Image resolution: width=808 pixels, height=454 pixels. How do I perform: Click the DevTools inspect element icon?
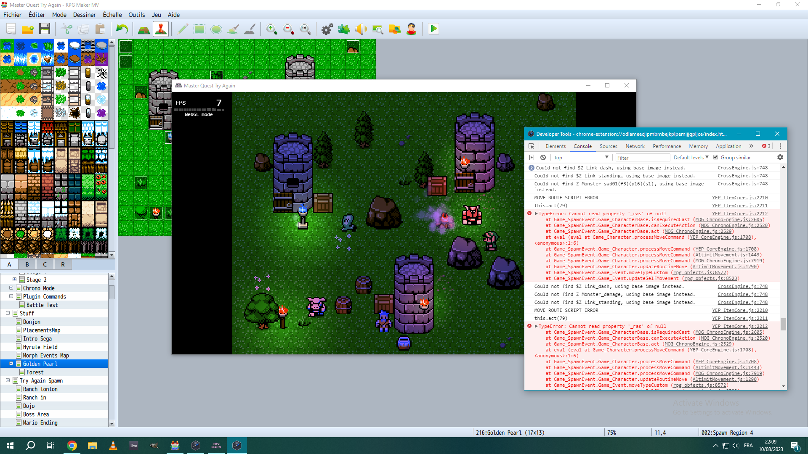tap(532, 146)
